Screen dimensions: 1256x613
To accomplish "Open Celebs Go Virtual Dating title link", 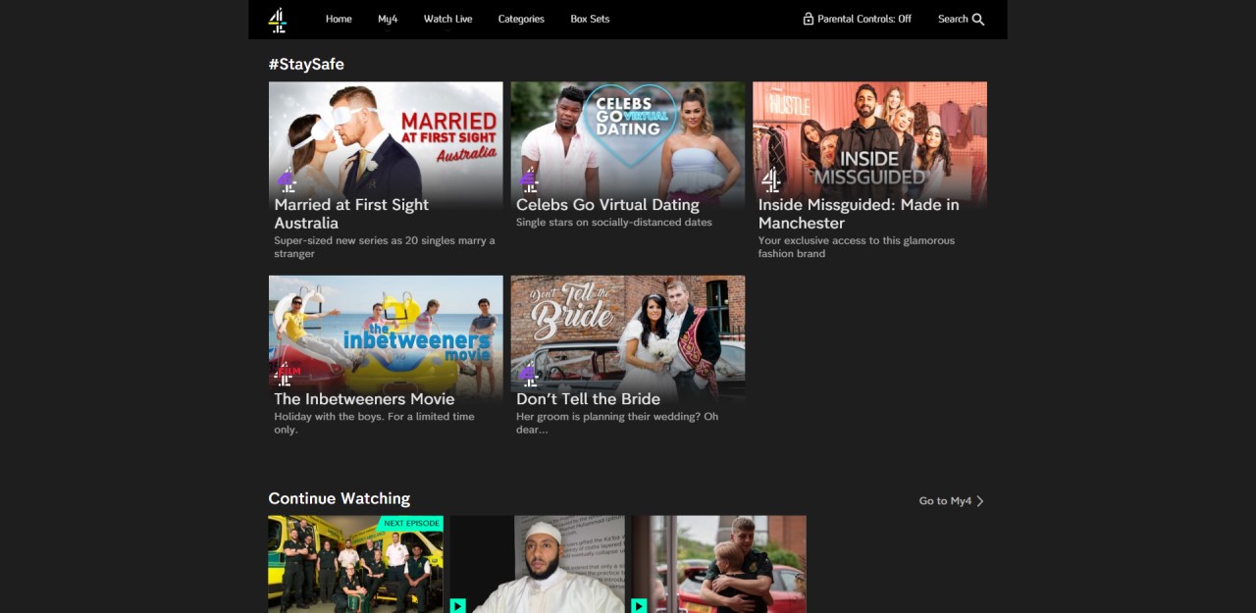I will coord(607,205).
